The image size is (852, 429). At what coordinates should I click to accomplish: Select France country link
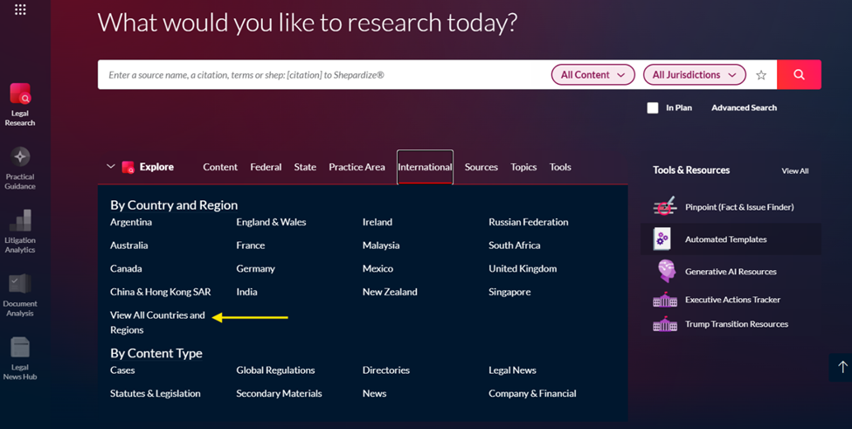coord(251,246)
